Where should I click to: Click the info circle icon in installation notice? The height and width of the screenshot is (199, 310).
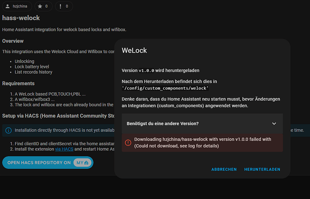coord(9,130)
